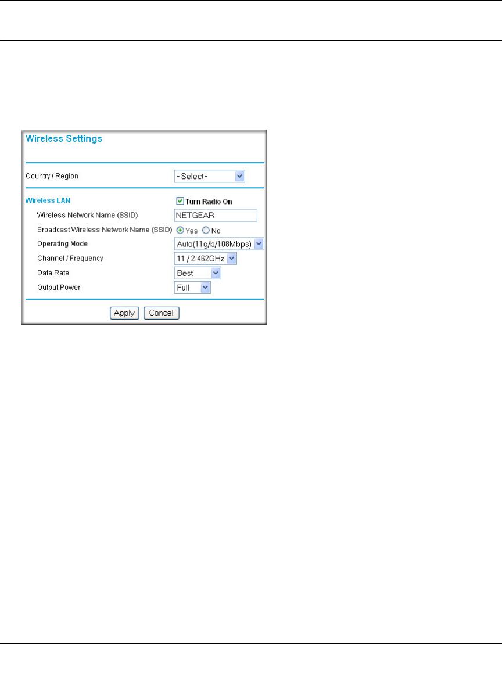Click the Wireless Network Name (SSID) label
The image size is (502, 688).
coord(87,215)
